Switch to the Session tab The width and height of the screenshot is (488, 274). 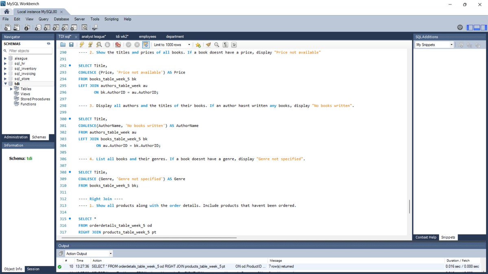click(33, 269)
